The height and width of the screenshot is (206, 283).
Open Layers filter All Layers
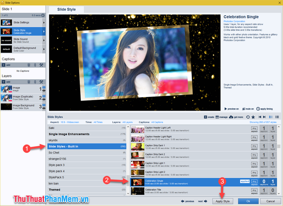coord(127,122)
